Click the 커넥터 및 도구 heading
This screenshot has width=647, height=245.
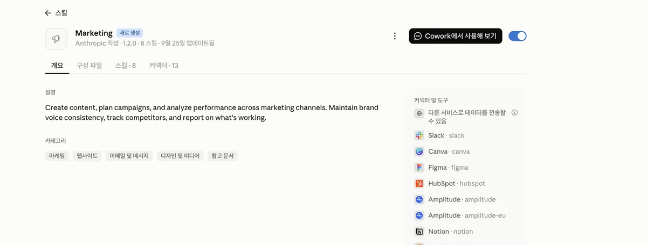[431, 100]
